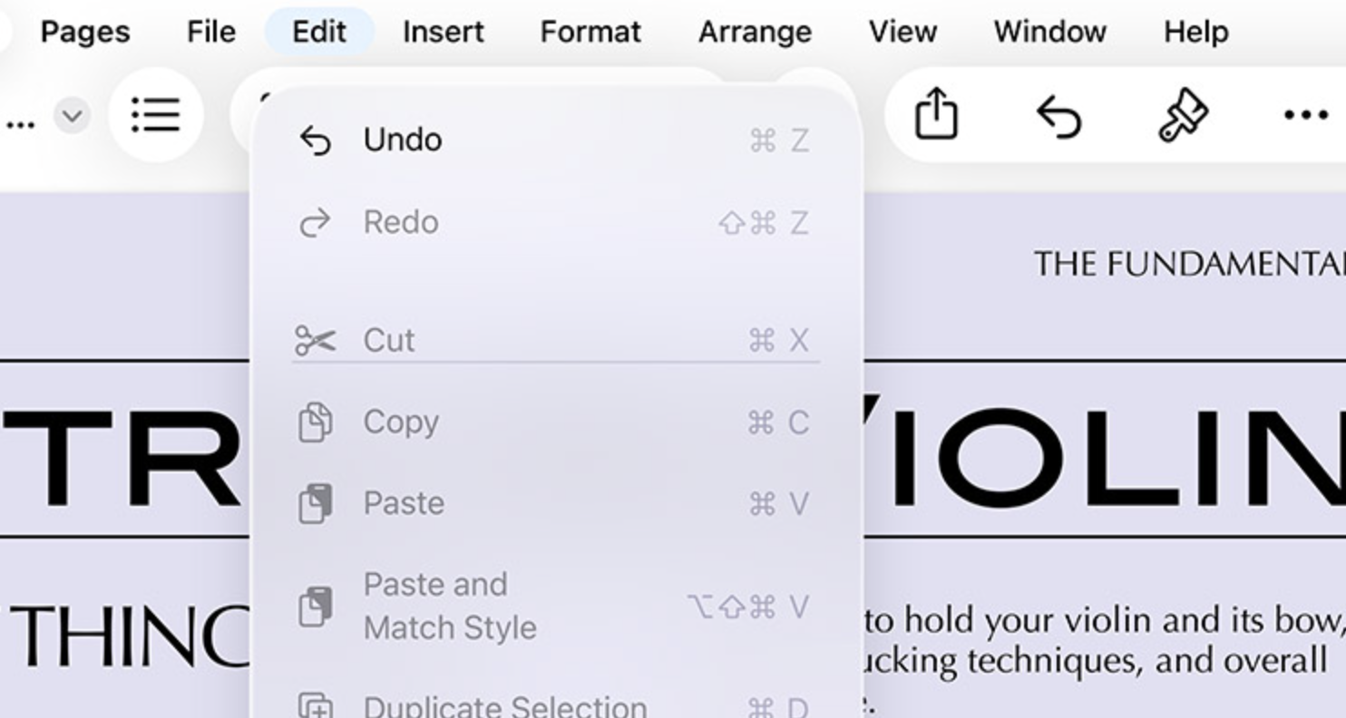The height and width of the screenshot is (718, 1346).
Task: Open the Format paintbrush icon
Action: 1183,116
